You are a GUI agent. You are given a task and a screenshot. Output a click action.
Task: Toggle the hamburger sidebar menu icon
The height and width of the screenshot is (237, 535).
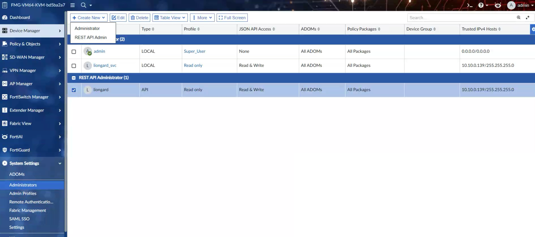click(x=72, y=5)
